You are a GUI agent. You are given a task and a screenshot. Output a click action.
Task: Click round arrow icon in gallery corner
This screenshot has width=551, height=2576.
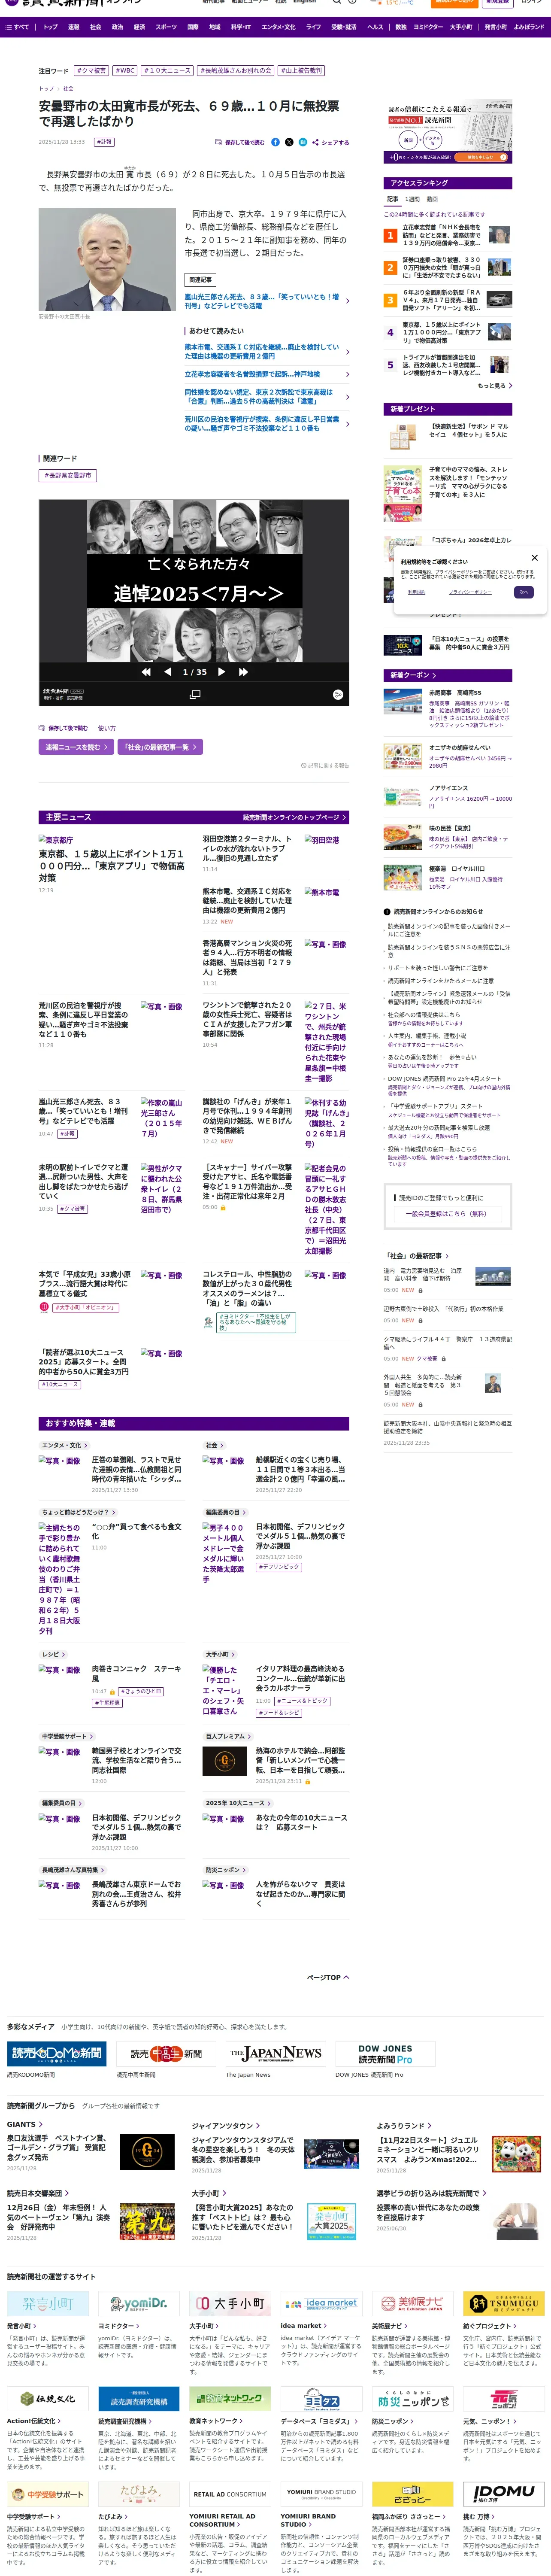pos(338,694)
